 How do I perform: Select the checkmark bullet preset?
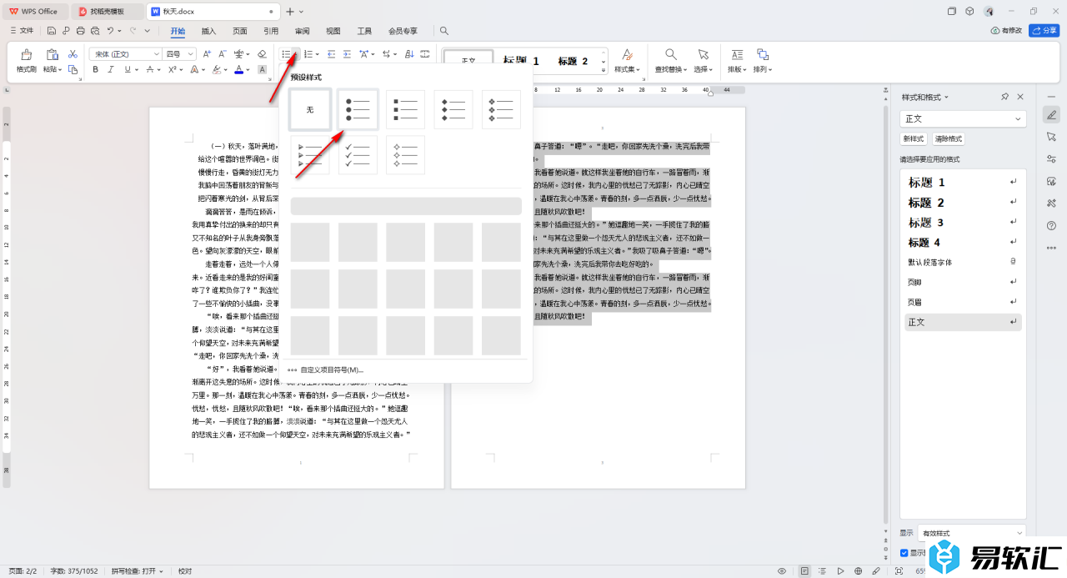click(358, 155)
